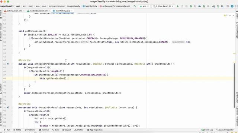Open the Emulator right panel
238x133 pixels.
click(237, 97)
